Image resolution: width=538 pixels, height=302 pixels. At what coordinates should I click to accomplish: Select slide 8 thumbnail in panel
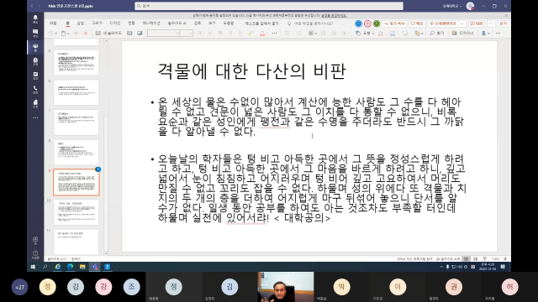76,152
